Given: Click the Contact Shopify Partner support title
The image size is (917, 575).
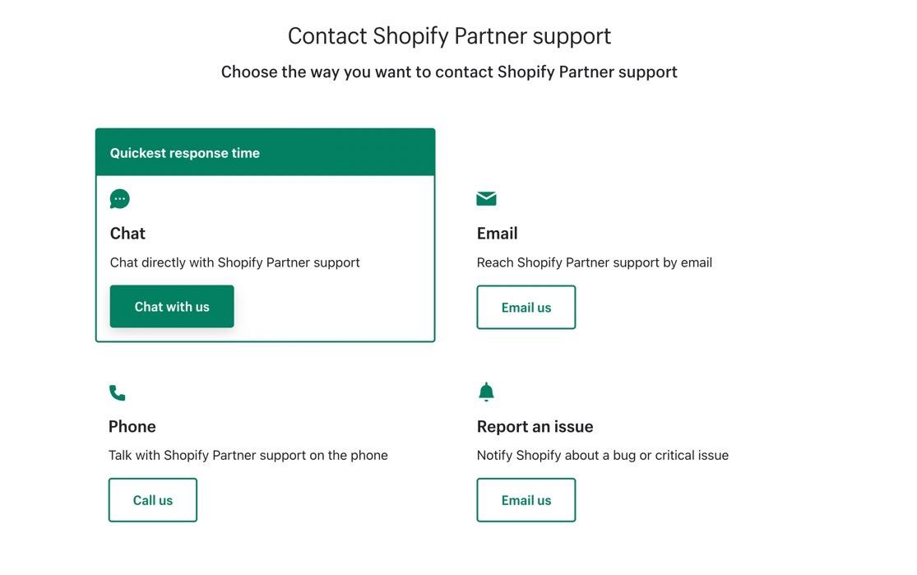Looking at the screenshot, I should point(449,36).
